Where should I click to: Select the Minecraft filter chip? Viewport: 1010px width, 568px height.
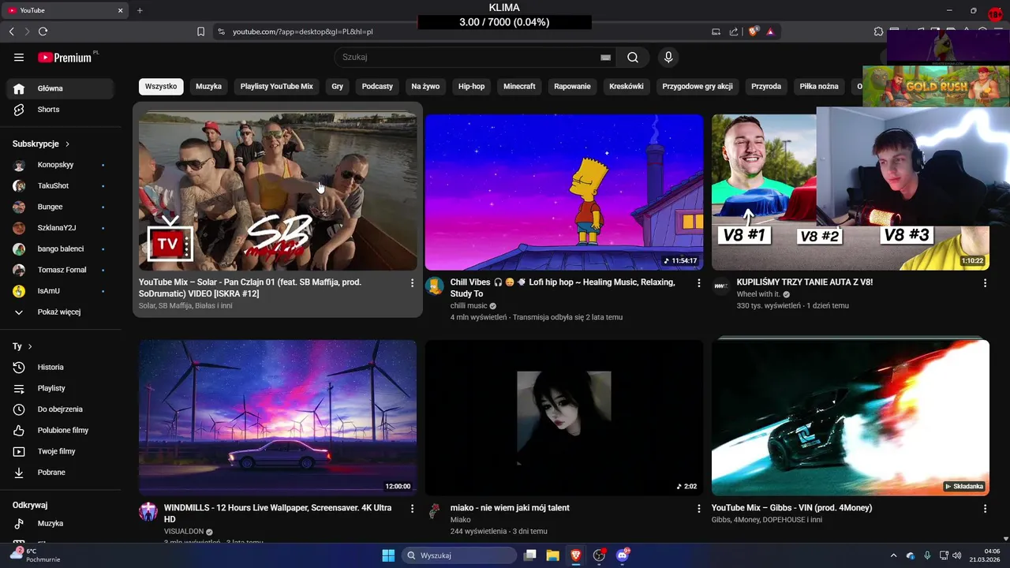click(x=519, y=87)
